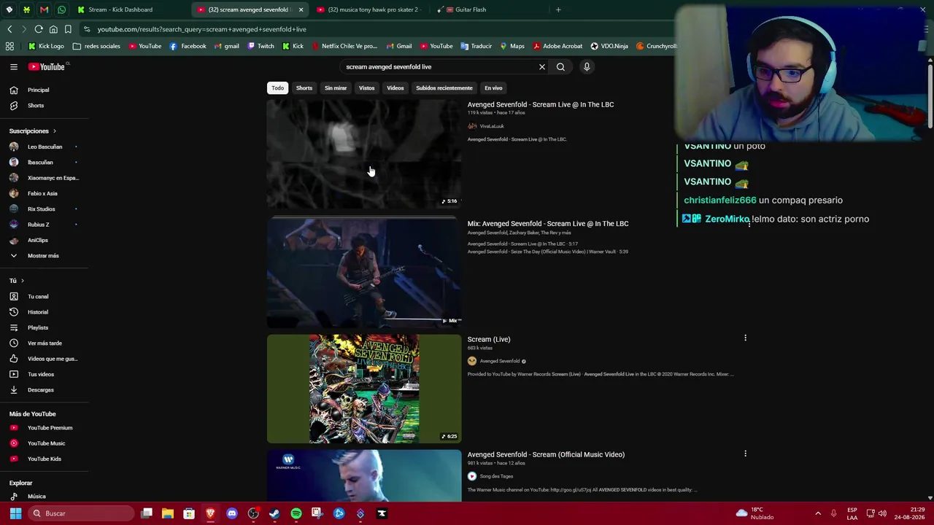Select the 'Sin mirar' filter chip
934x525 pixels.
(x=336, y=88)
